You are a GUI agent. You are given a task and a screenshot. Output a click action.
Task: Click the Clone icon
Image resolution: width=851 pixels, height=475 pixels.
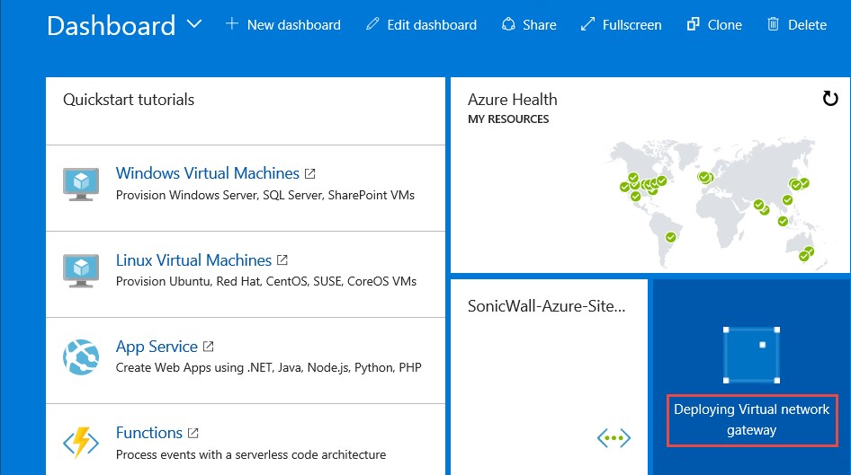[x=693, y=24]
